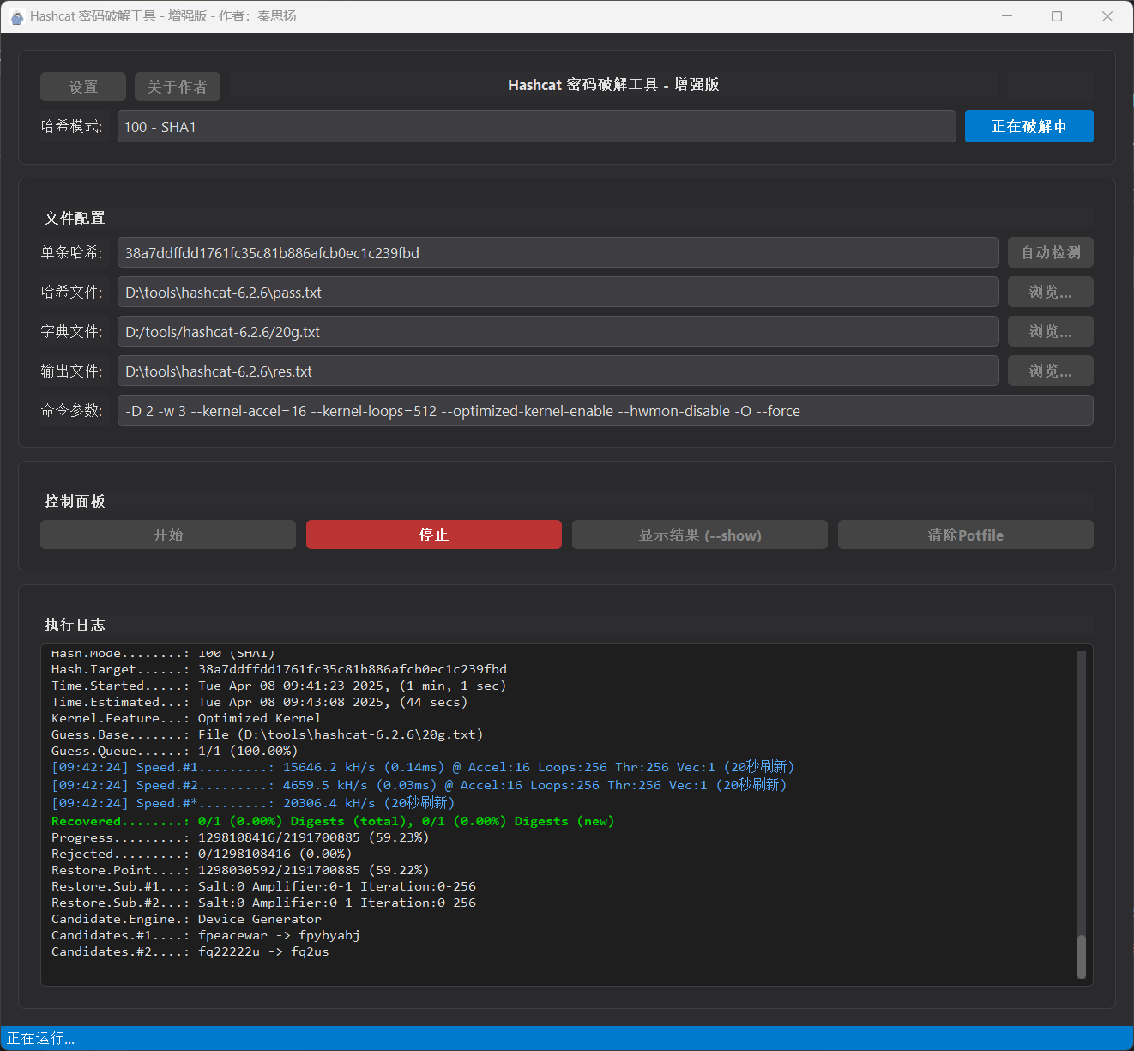Click the Guess.Queue 1/1 log line
Viewport: 1134px width, 1051px height.
174,751
